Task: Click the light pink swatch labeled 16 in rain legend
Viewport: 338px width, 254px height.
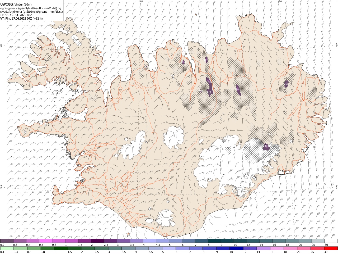Action: click(x=276, y=248)
